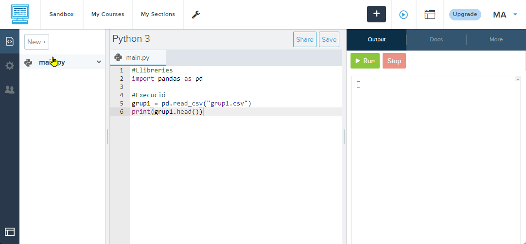Image resolution: width=526 pixels, height=244 pixels.
Task: Open the My Courses menu item
Action: pos(107,15)
